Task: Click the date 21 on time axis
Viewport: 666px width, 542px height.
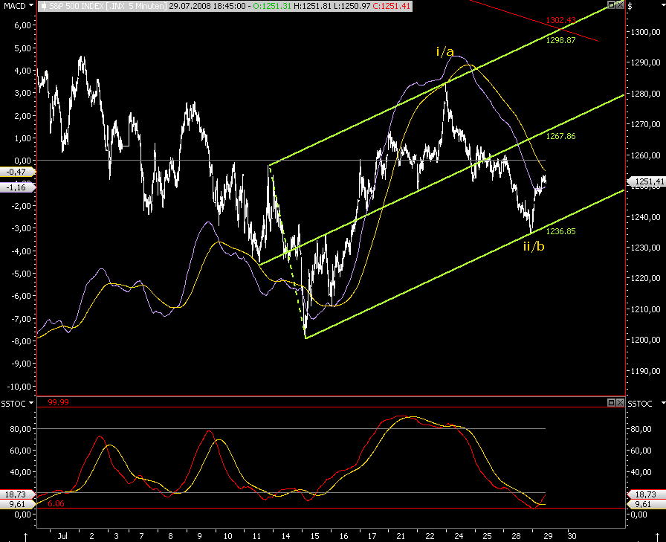Action: point(401,536)
